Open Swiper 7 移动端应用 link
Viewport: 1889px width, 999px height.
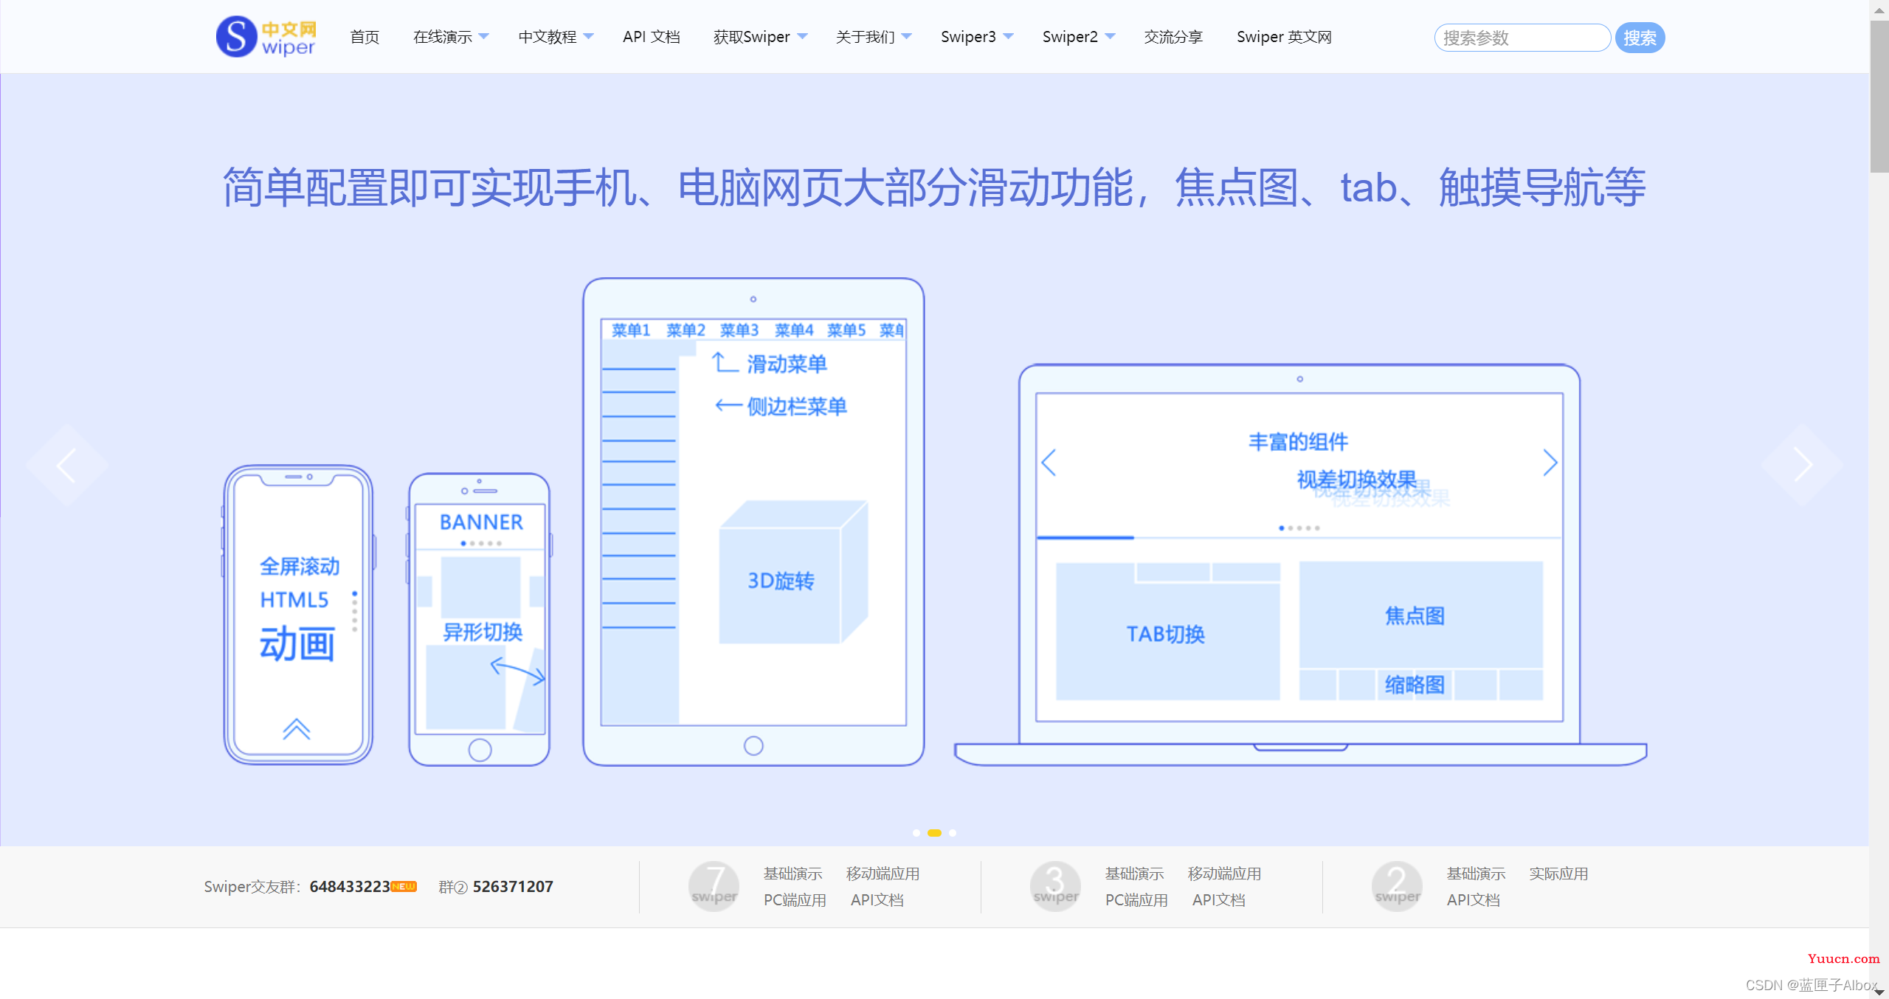tap(883, 874)
